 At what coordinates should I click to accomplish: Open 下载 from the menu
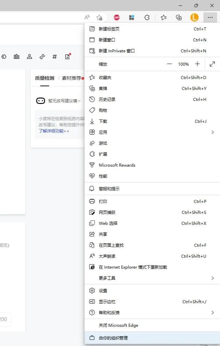point(152,121)
